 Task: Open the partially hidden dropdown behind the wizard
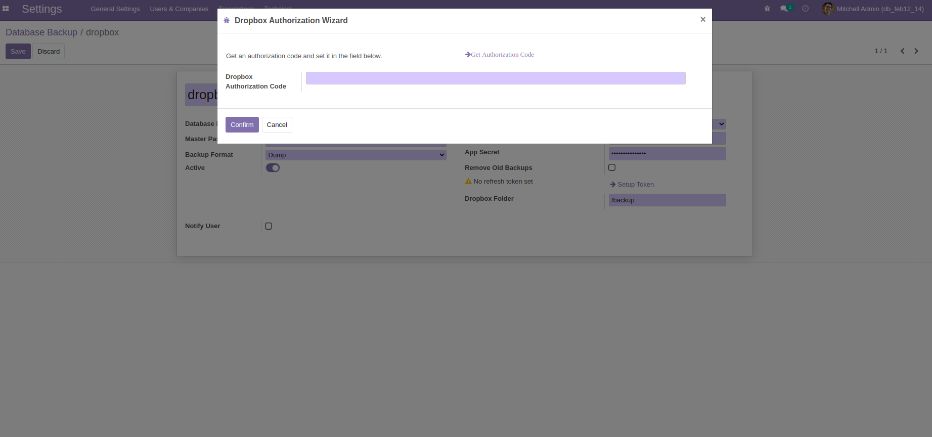coord(719,124)
